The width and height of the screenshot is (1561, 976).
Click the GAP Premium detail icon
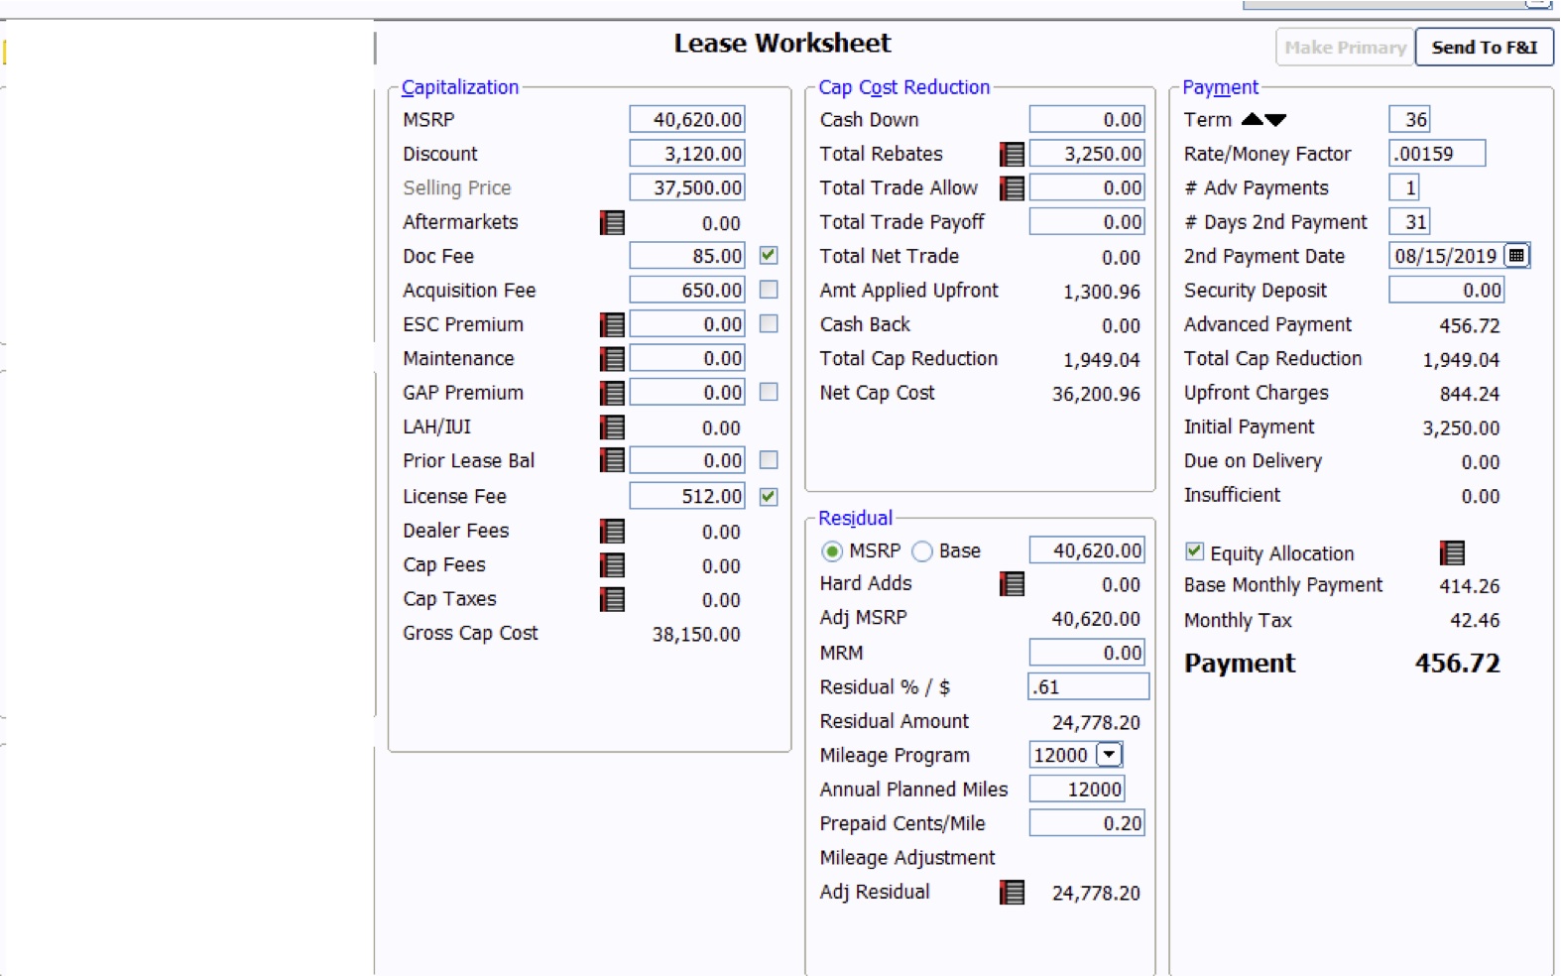coord(612,394)
